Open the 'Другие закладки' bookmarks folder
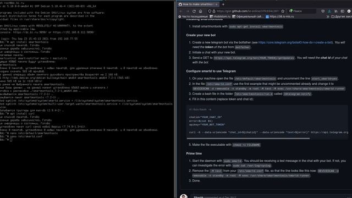The width and height of the screenshot is (352, 198). tap(342, 16)
